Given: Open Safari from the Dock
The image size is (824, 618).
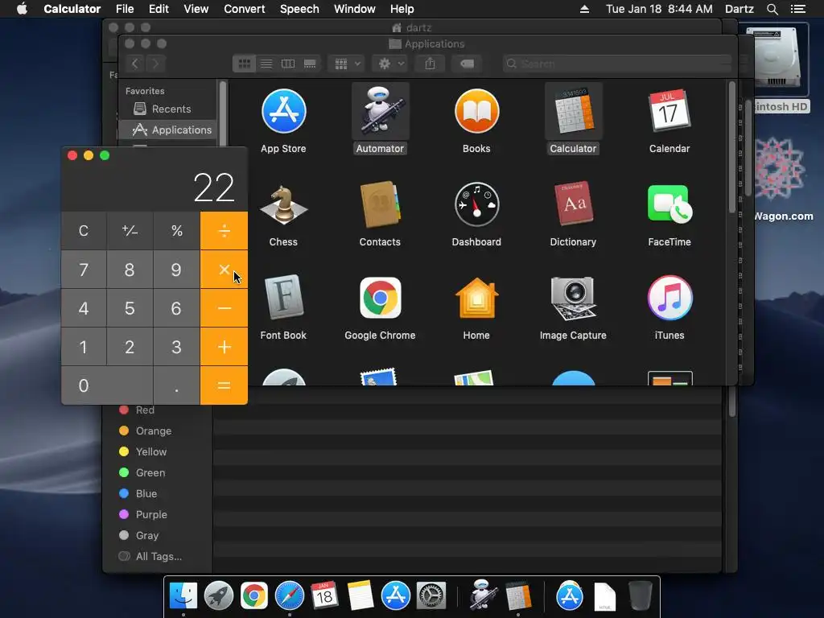Looking at the screenshot, I should [290, 596].
